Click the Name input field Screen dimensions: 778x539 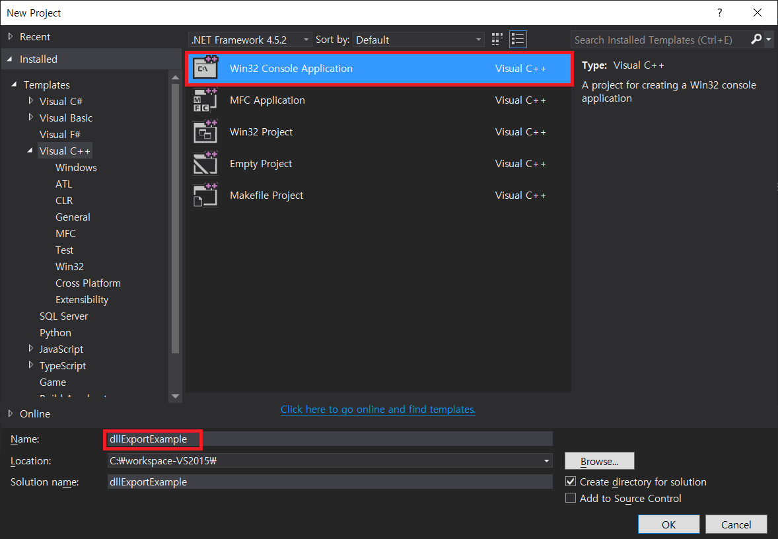pos(330,439)
